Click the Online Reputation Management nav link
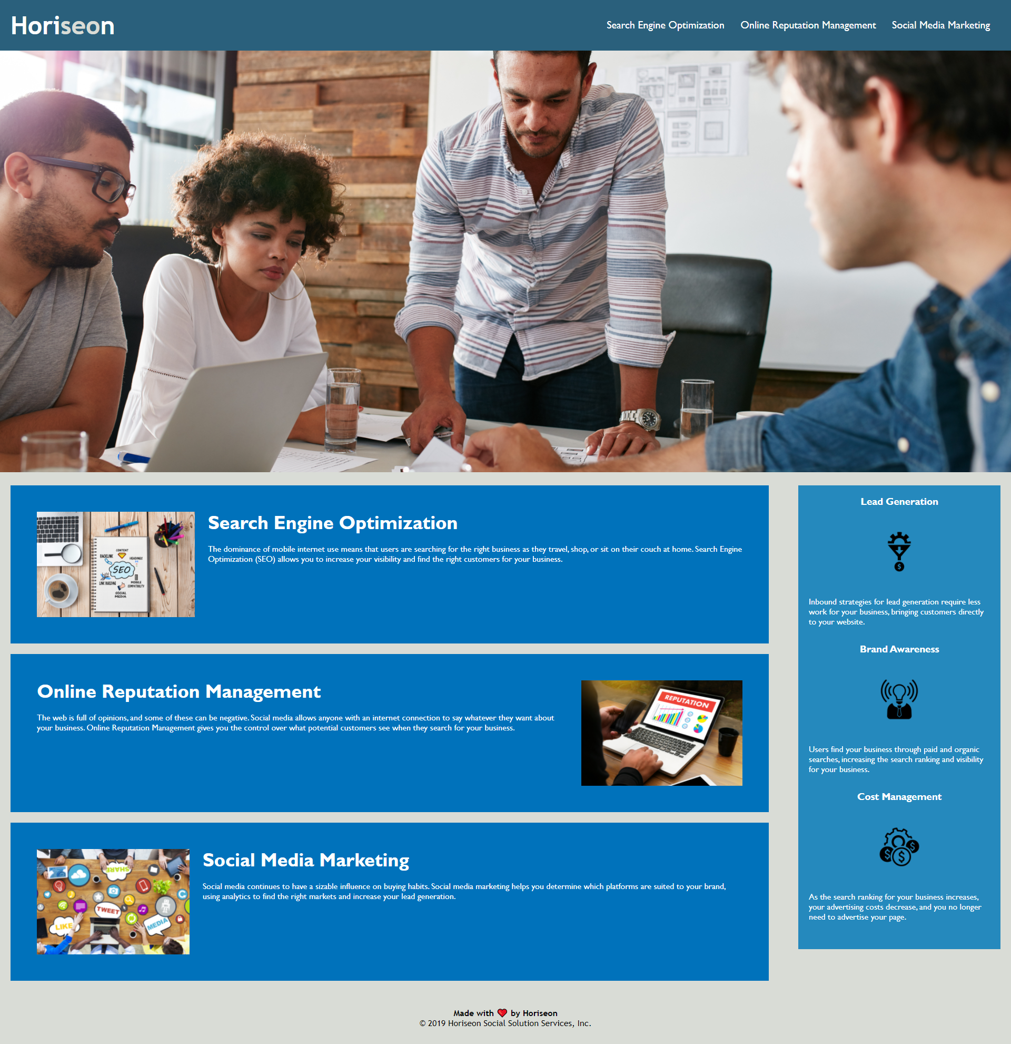The image size is (1011, 1044). tap(808, 25)
